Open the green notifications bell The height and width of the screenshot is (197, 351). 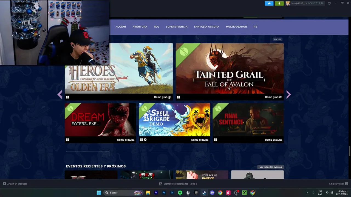pos(279,3)
